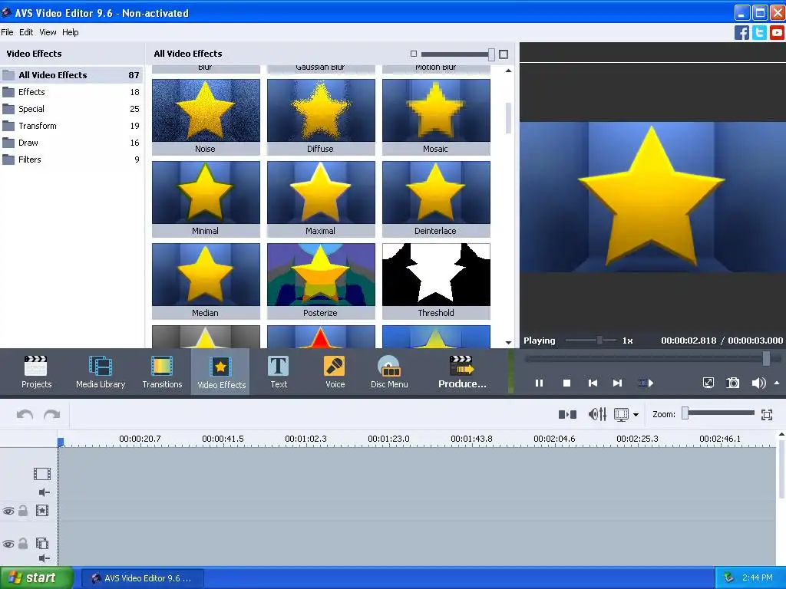
Task: Open the Media Library
Action: [x=101, y=372]
